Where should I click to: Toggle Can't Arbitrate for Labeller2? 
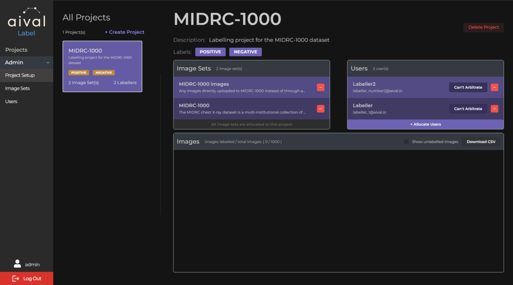468,87
